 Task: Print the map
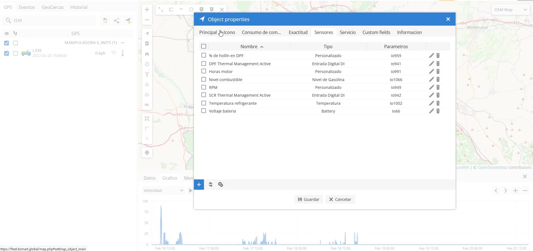147,153
